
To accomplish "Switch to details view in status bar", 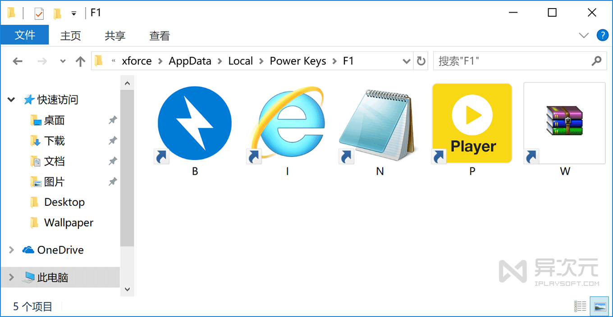I will click(581, 306).
